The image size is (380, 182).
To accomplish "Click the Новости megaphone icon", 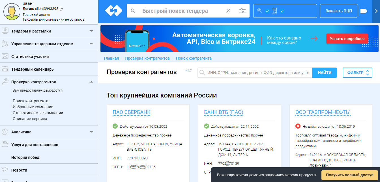I will pos(5,170).
